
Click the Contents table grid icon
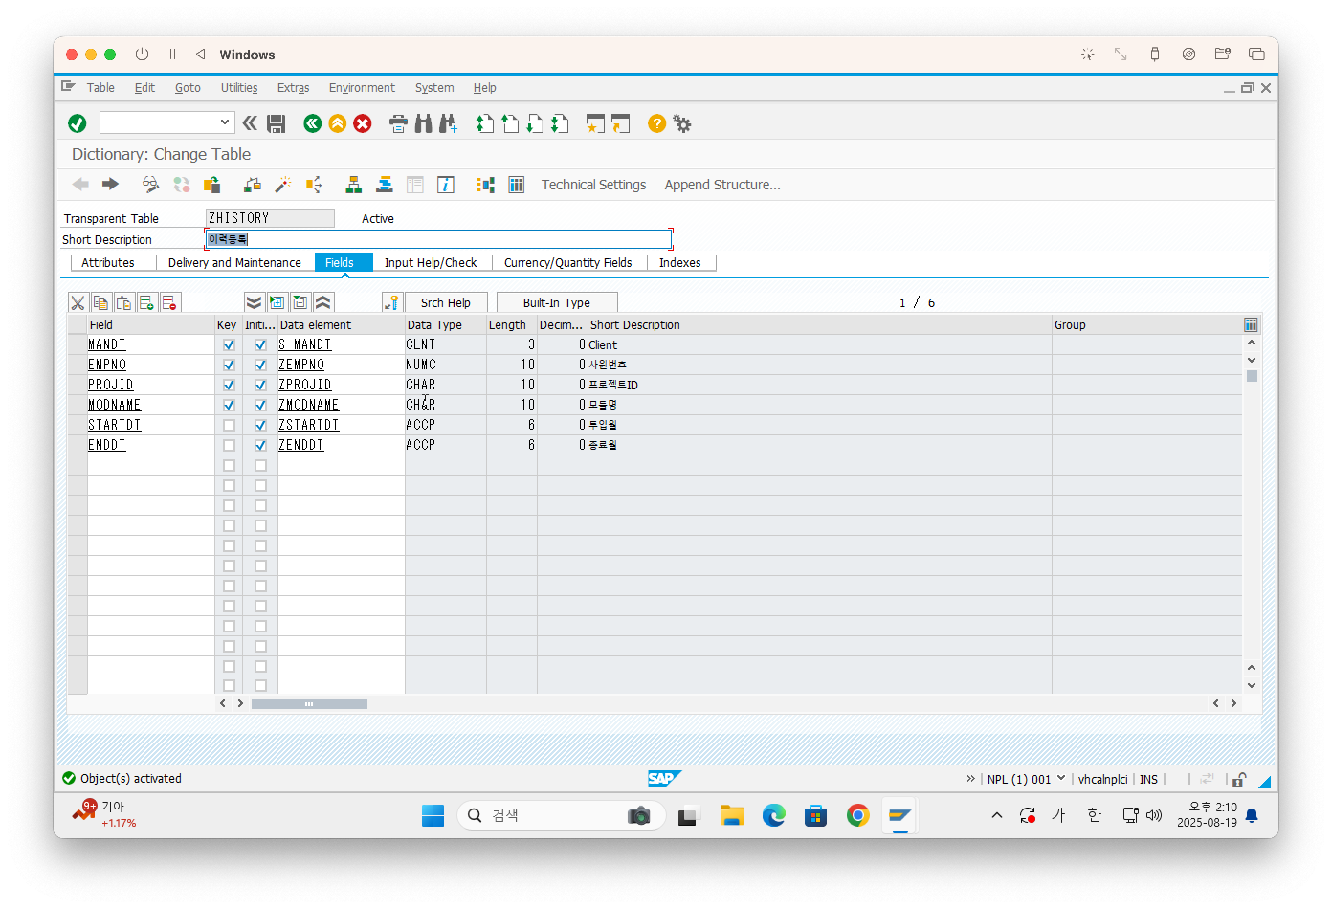[x=516, y=185]
